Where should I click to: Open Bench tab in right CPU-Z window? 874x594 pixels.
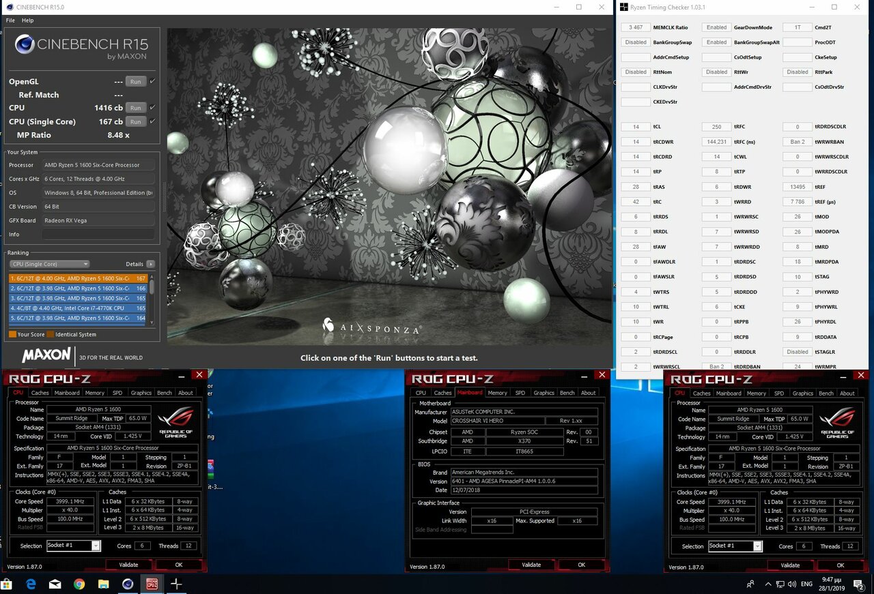pos(826,393)
